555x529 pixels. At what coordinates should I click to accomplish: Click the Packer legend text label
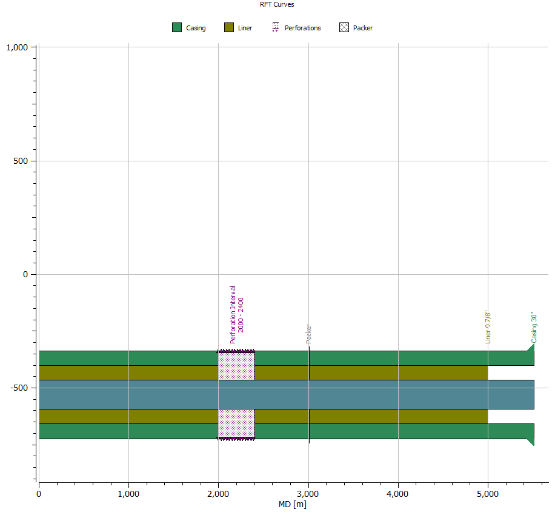(x=362, y=27)
